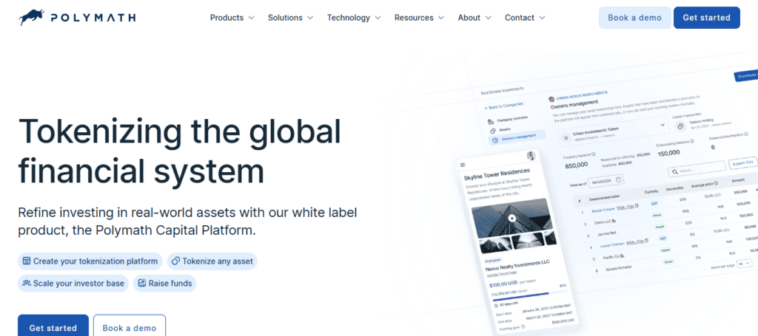Click the outlined Book a demo button
Image resolution: width=758 pixels, height=336 pixels.
(x=130, y=328)
